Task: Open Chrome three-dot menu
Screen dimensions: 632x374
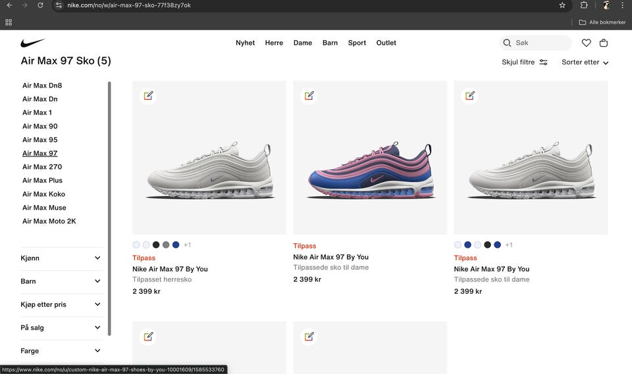Action: click(x=623, y=5)
